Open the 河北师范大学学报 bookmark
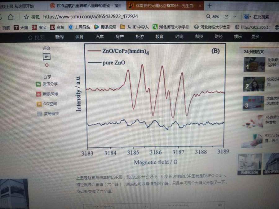This screenshot has height=209, width=279. coord(171,27)
